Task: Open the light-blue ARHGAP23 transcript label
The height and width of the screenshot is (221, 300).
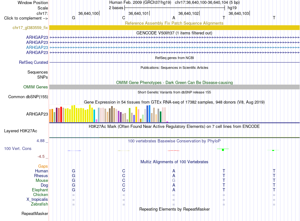Action: [x=37, y=47]
